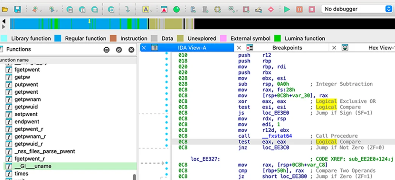Start the process with green play button
The image size is (395, 180).
[x=287, y=9]
